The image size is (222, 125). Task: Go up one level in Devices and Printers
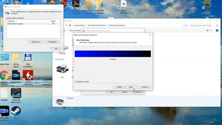pyautogui.click(x=66, y=25)
